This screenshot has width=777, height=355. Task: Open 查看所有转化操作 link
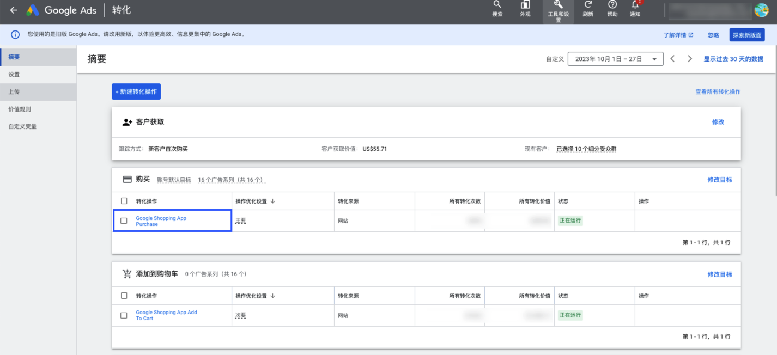[x=718, y=91]
